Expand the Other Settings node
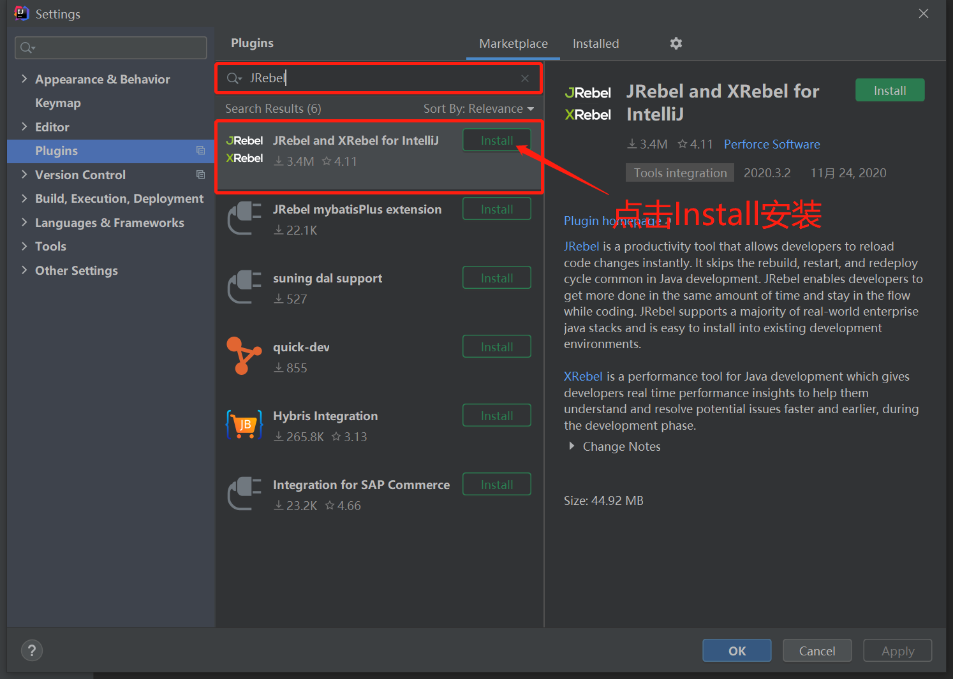The height and width of the screenshot is (679, 953). pos(24,270)
